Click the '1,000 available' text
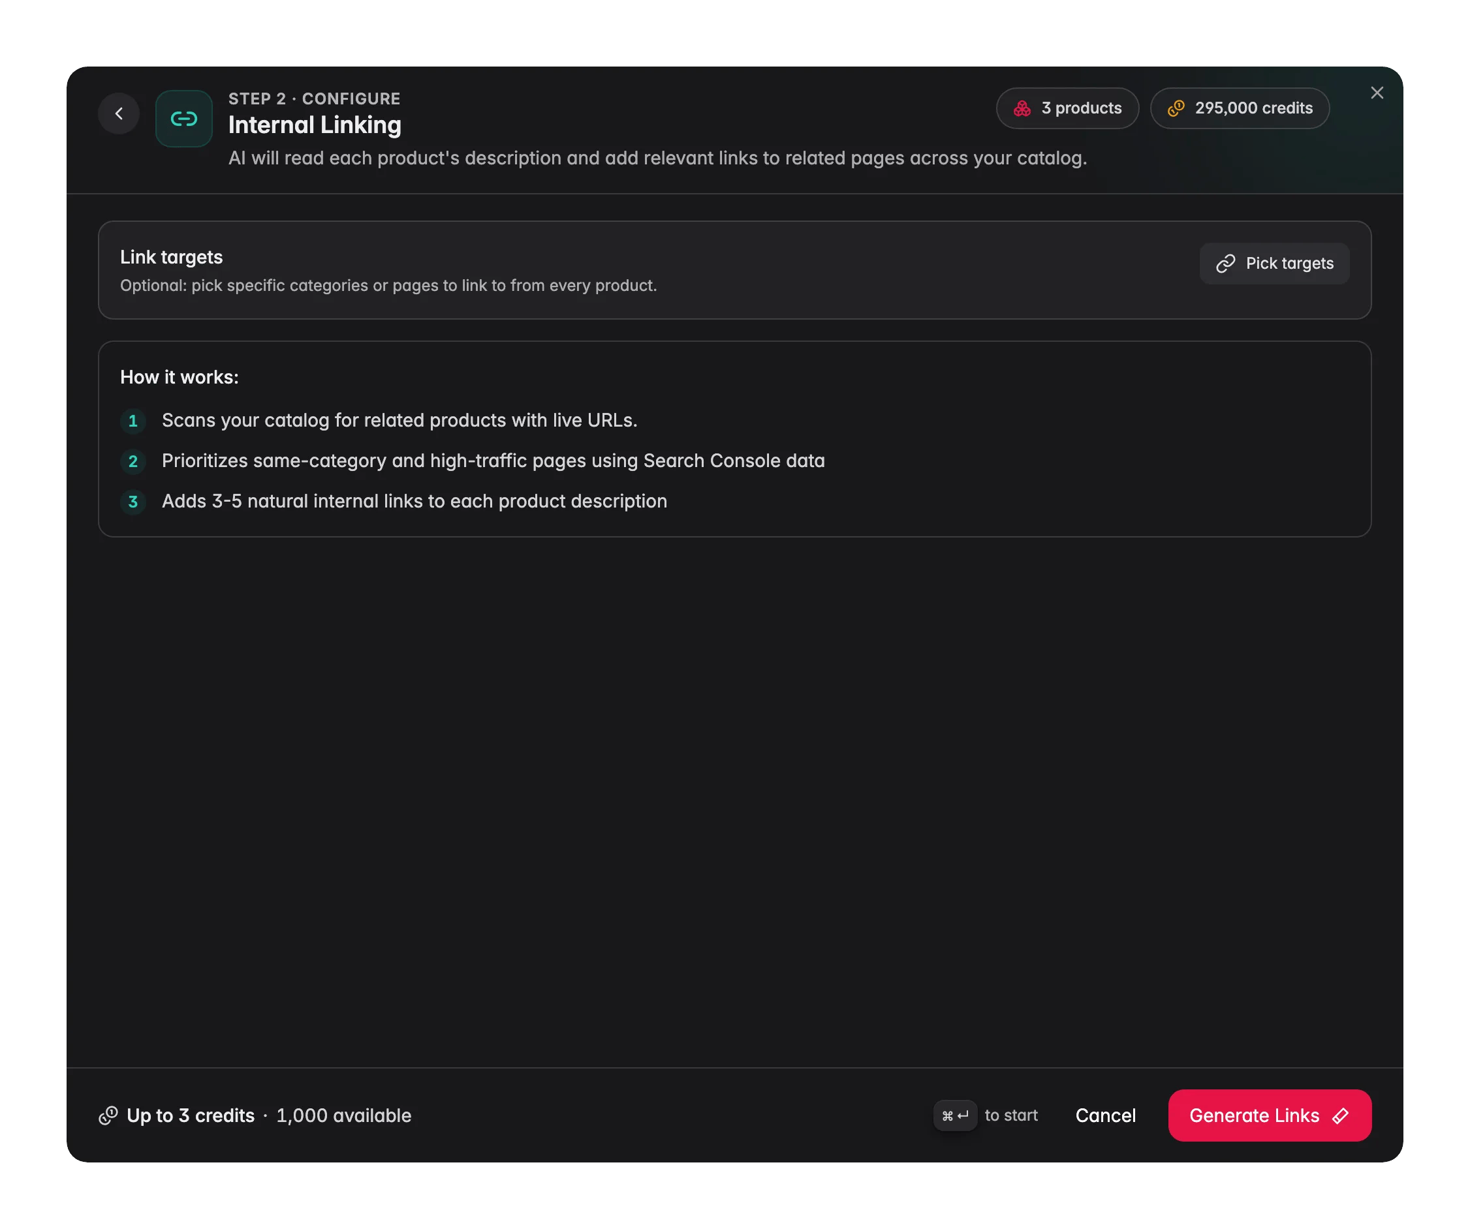The height and width of the screenshot is (1229, 1470). (x=344, y=1115)
